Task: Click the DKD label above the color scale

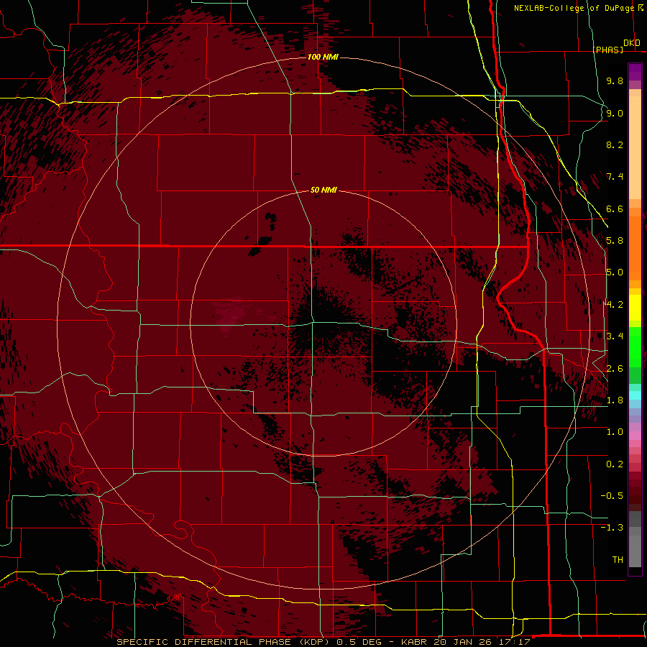Action: coord(632,43)
